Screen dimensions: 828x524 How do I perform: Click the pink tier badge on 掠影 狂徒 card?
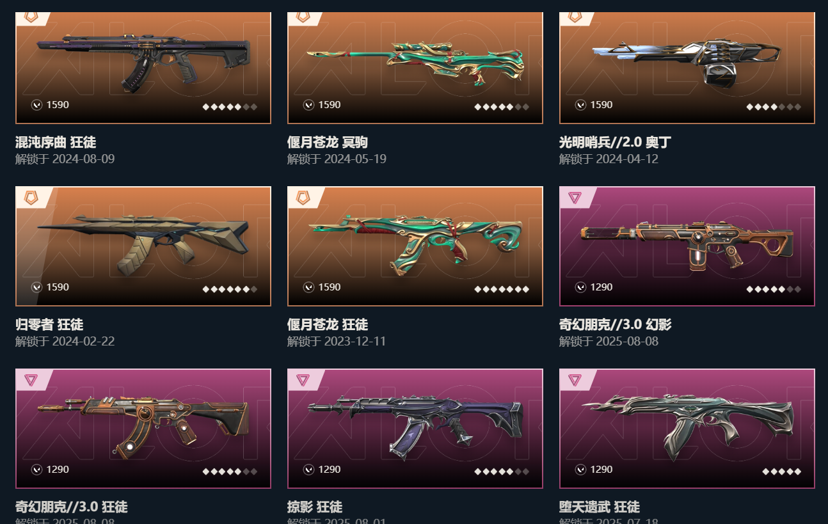[303, 380]
